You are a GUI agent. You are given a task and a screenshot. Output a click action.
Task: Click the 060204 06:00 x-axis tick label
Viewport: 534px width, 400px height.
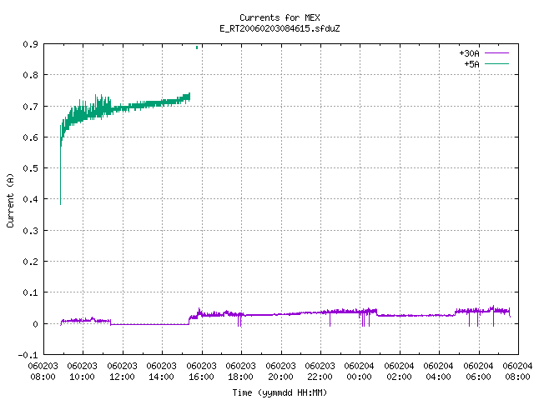click(x=478, y=372)
